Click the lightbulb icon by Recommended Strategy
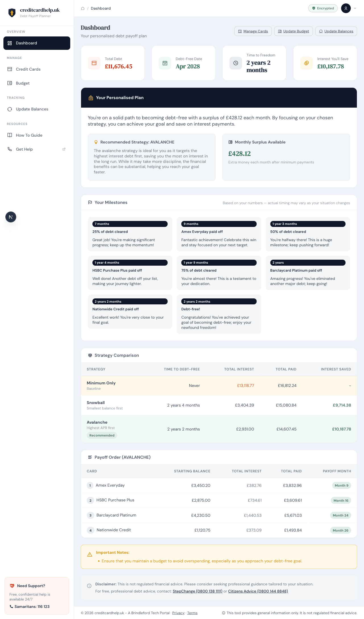The height and width of the screenshot is (619, 364). (x=96, y=142)
